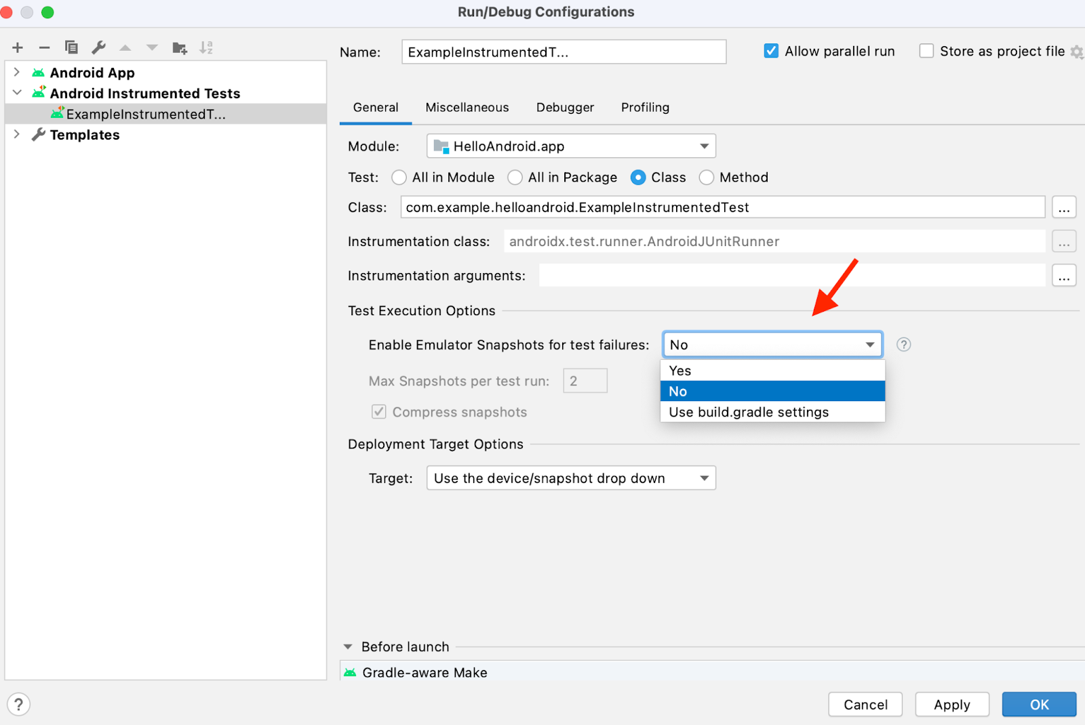Screen dimensions: 1085x725
Task: Remove the selected configuration with the minus icon
Action: coord(44,47)
